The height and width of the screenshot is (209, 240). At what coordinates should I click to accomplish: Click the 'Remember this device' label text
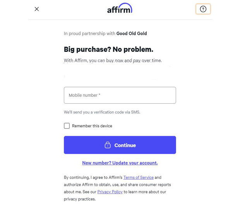92,126
